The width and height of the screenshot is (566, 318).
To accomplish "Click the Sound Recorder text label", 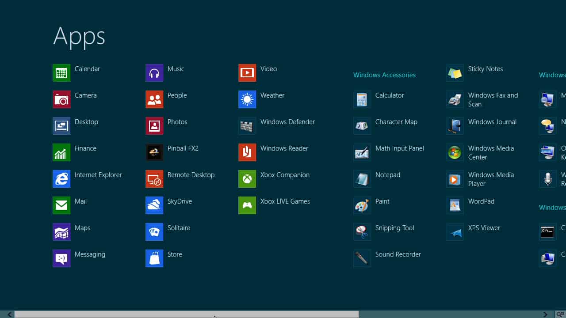I will click(x=398, y=254).
